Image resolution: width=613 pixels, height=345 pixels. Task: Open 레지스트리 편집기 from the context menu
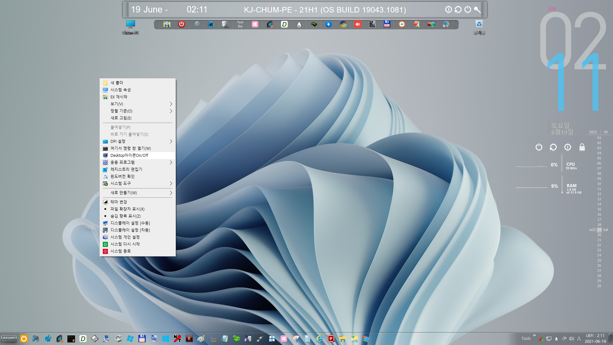pyautogui.click(x=138, y=169)
